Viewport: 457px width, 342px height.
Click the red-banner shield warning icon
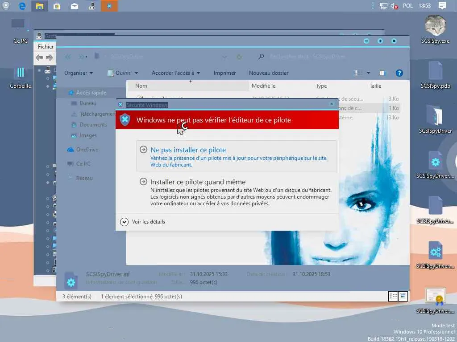click(125, 120)
